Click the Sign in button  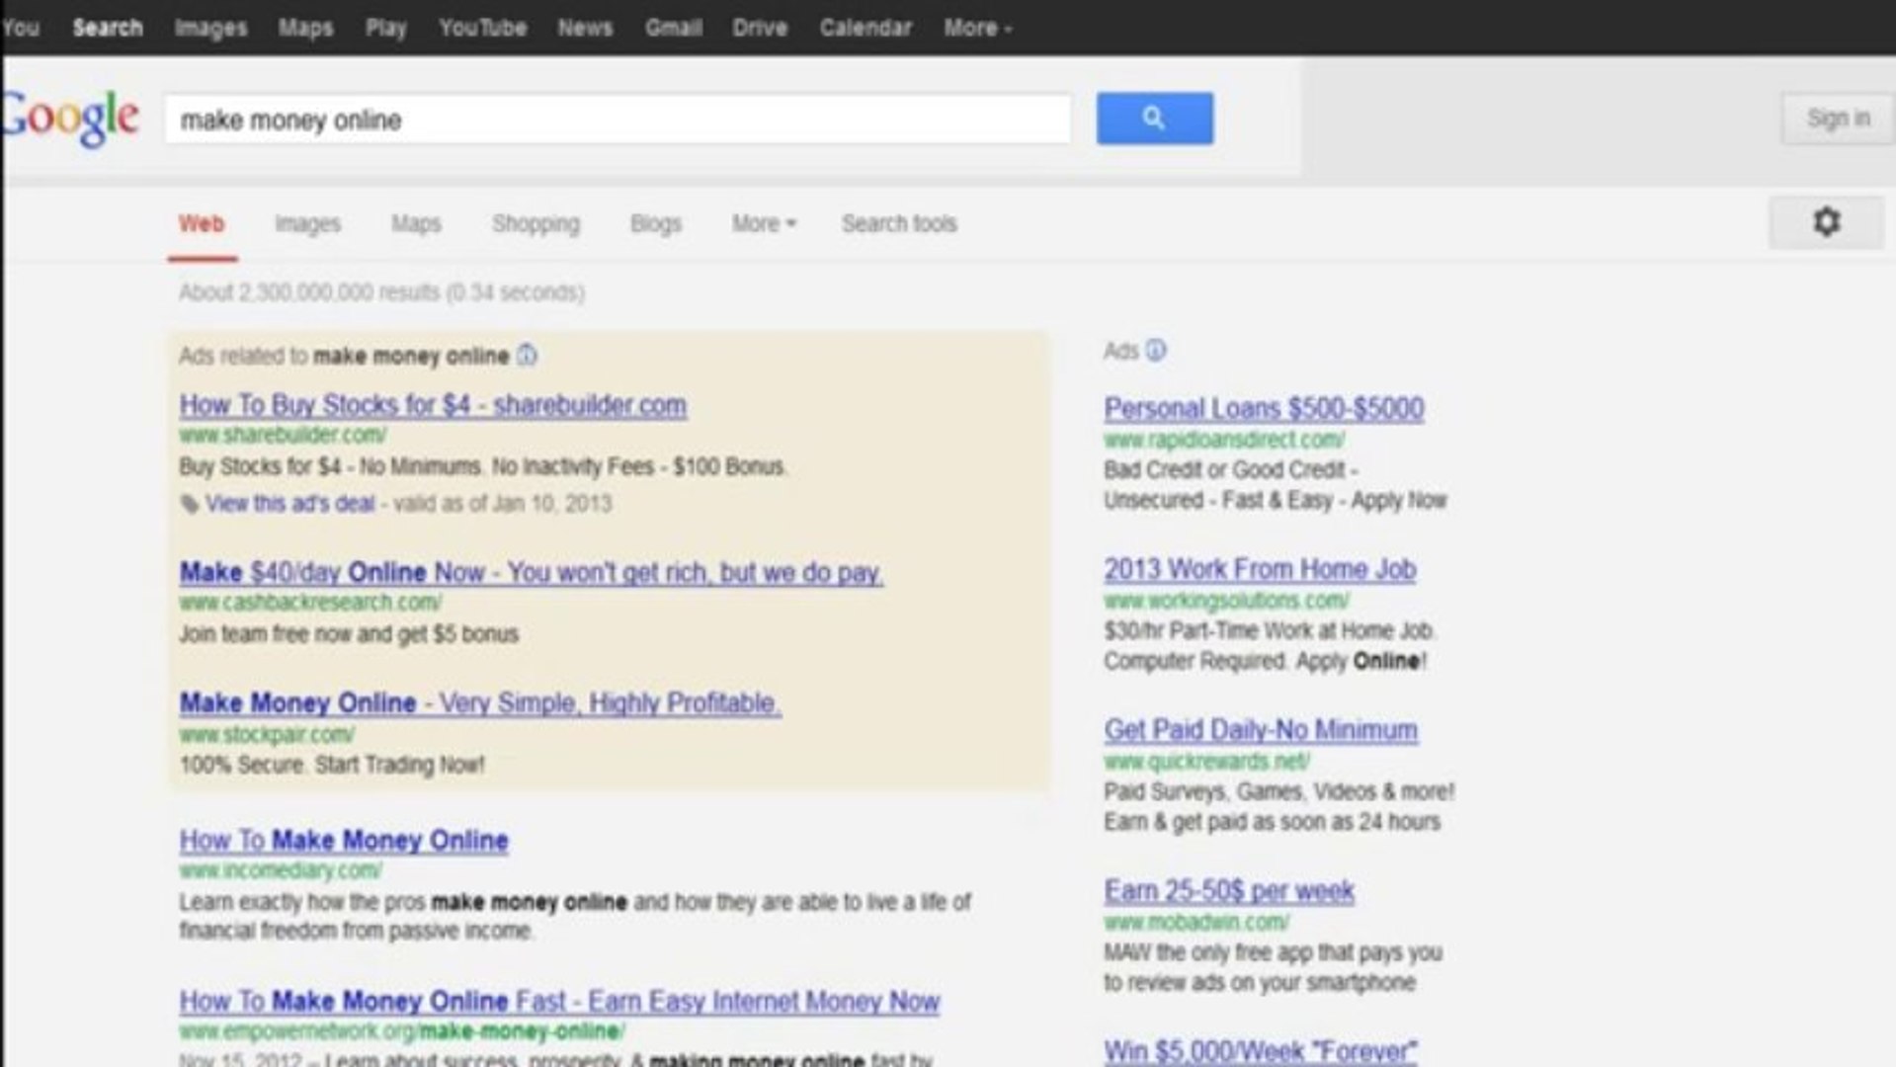(1838, 119)
